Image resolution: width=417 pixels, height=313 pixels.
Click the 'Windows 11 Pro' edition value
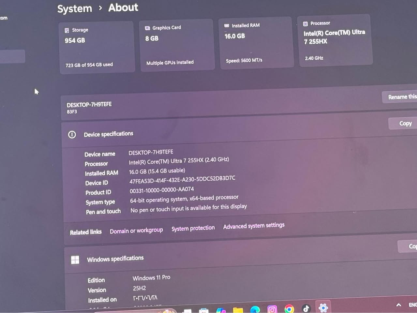point(151,277)
